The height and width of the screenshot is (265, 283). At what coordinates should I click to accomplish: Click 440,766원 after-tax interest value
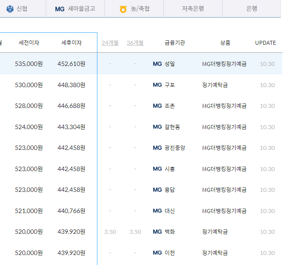pos(71,211)
